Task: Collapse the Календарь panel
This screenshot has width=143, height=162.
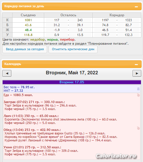Action: tap(136, 64)
